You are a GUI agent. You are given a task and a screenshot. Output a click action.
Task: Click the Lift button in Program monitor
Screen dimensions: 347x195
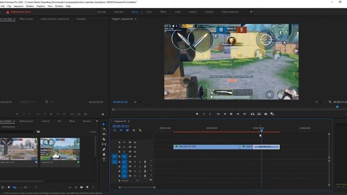point(252,114)
